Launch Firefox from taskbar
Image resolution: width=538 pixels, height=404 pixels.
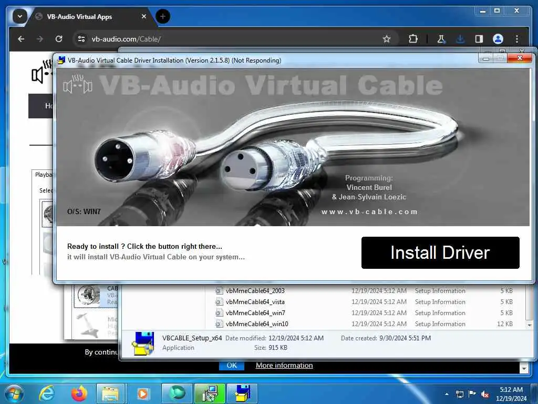(x=79, y=393)
